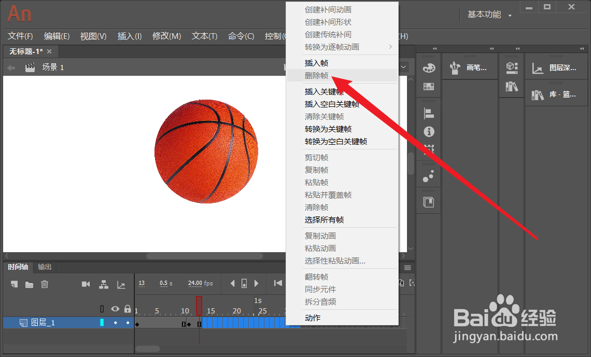Open the 修改(M) menu
The width and height of the screenshot is (591, 357).
pyautogui.click(x=166, y=36)
